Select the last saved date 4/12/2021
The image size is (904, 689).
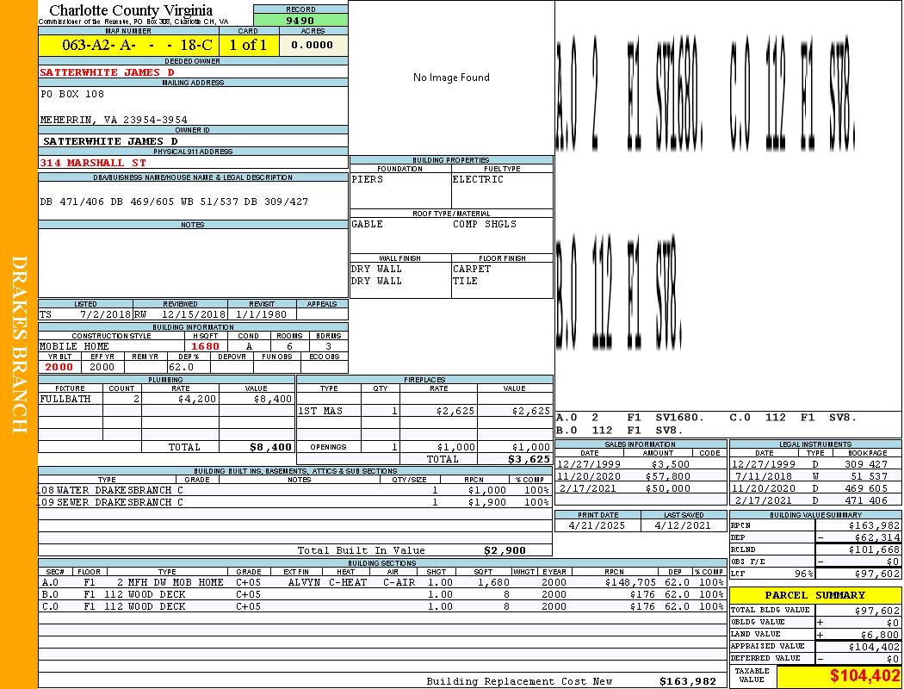[x=683, y=526]
